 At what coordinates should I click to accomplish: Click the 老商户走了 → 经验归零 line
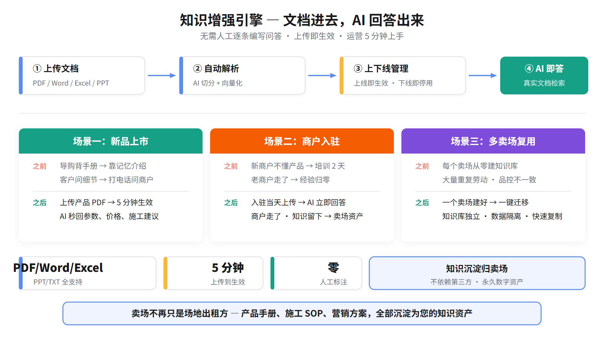[290, 180]
